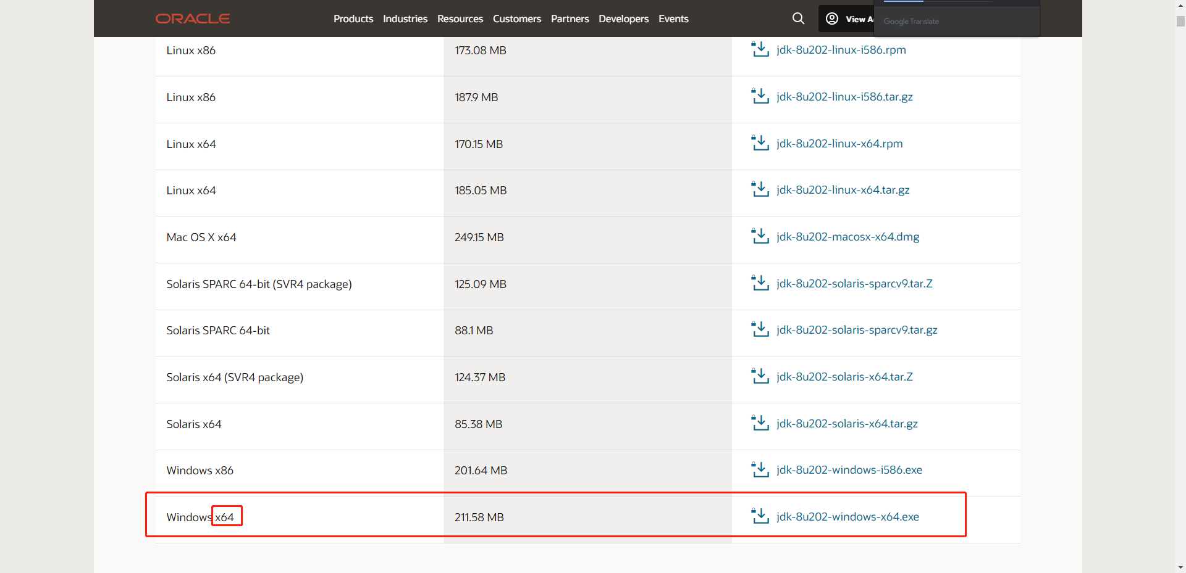The image size is (1186, 573).
Task: Click download icon for jdk-8u202-solaris-x64.tar.gz
Action: [x=760, y=423]
